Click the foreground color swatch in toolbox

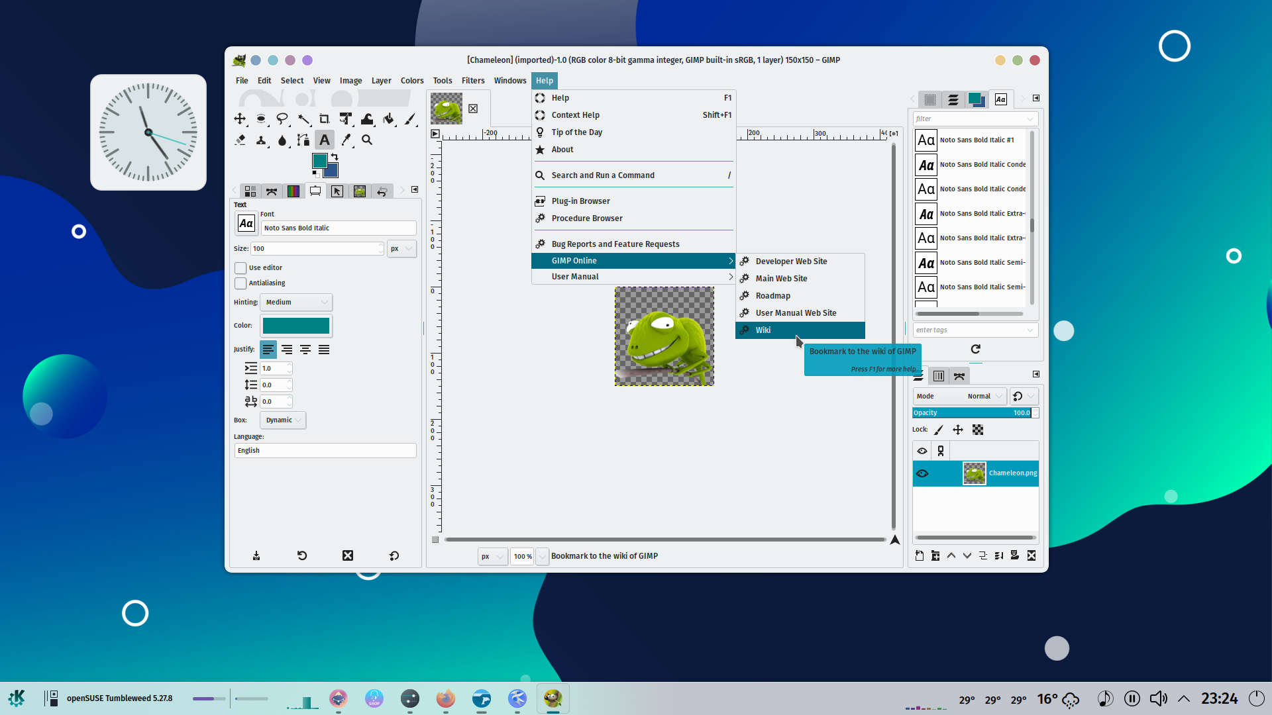(x=319, y=160)
